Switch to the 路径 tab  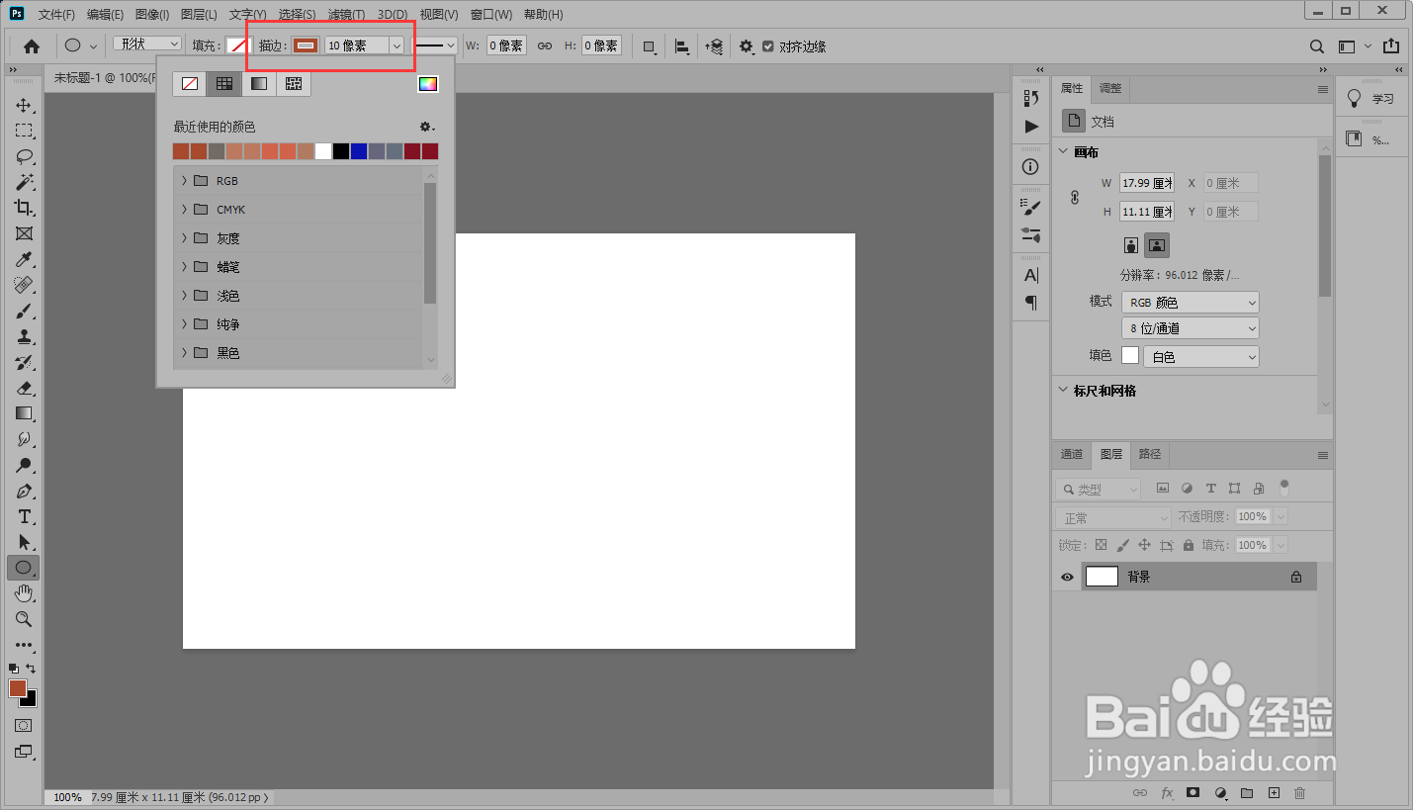(1150, 454)
